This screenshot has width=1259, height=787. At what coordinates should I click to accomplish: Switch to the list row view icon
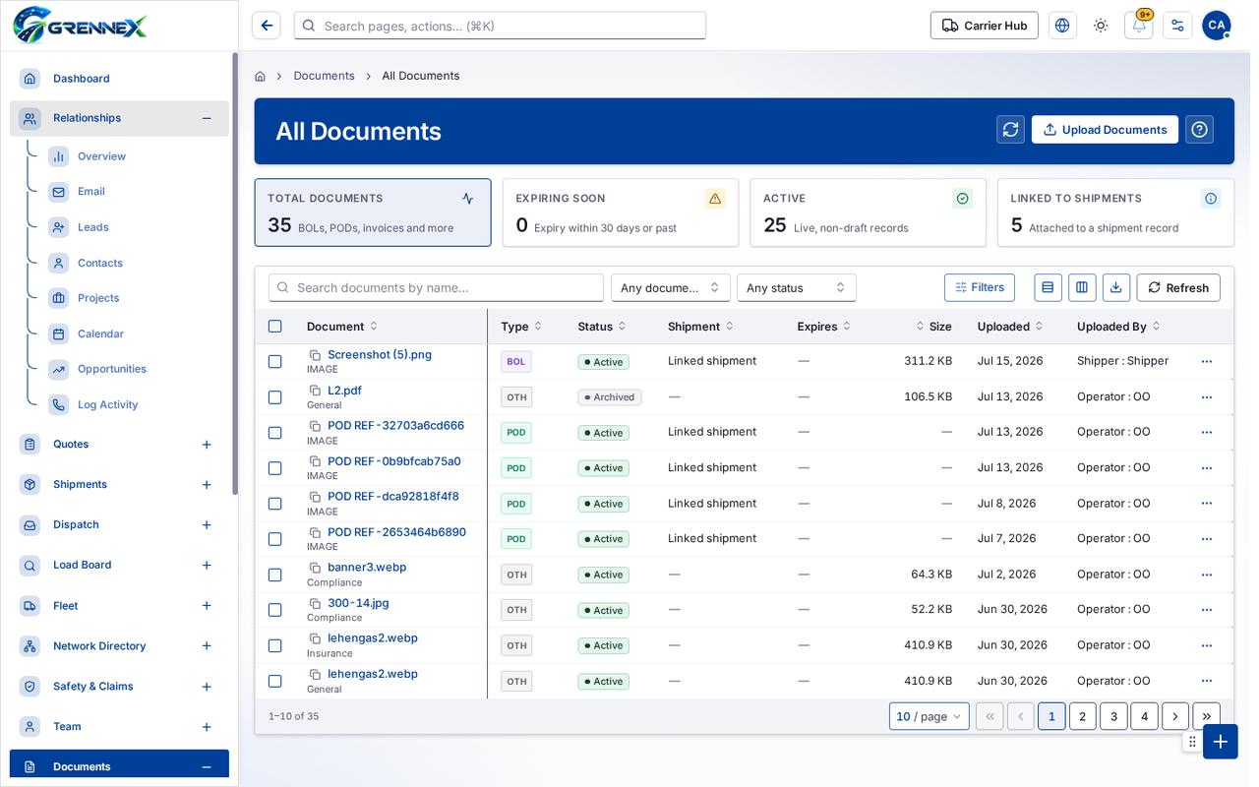pos(1049,287)
